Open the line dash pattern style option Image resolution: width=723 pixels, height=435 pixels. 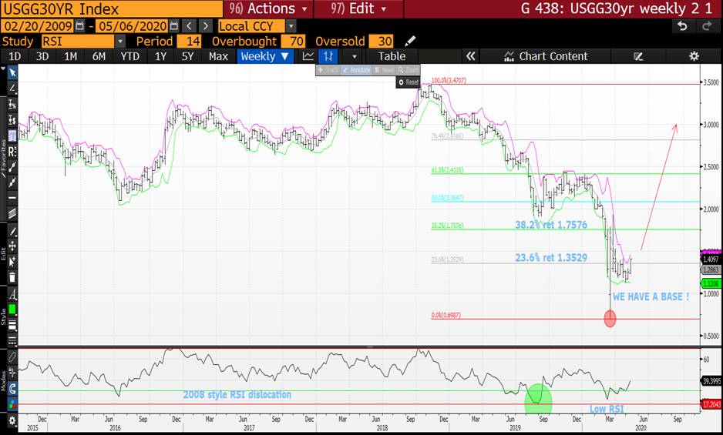[12, 341]
